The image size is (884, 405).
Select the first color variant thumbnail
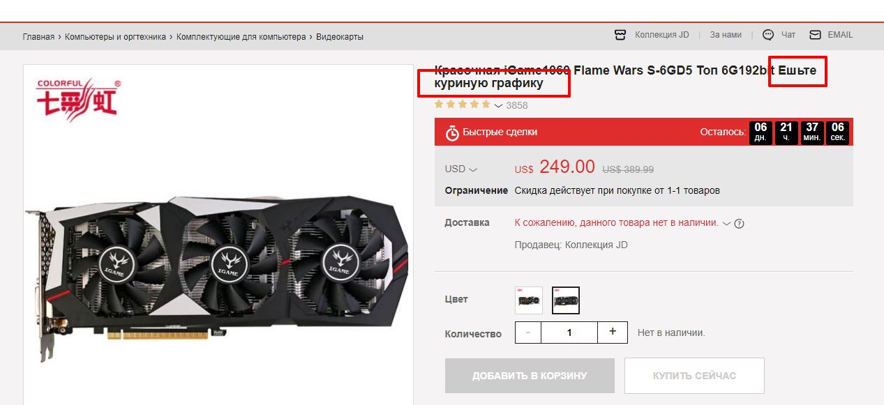click(x=528, y=300)
